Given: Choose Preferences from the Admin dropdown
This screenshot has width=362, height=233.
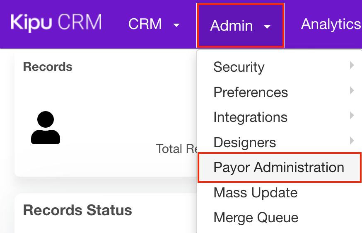Looking at the screenshot, I should (251, 92).
